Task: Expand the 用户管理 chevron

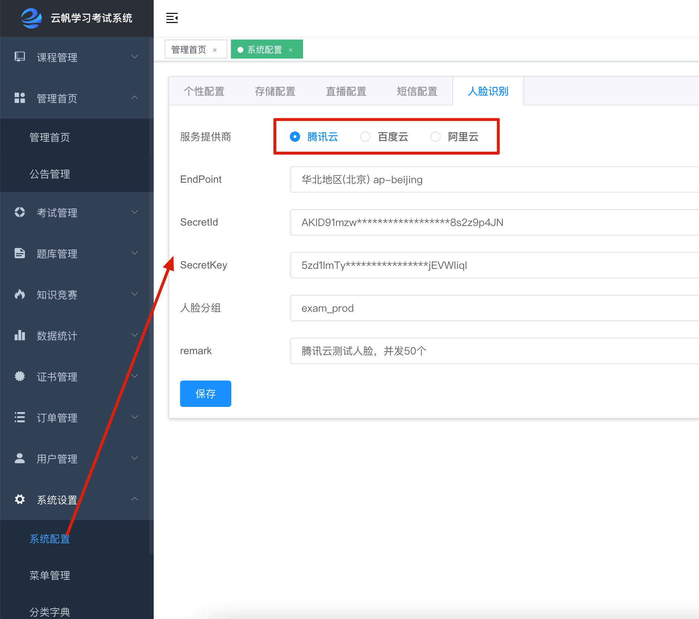Action: 135,458
